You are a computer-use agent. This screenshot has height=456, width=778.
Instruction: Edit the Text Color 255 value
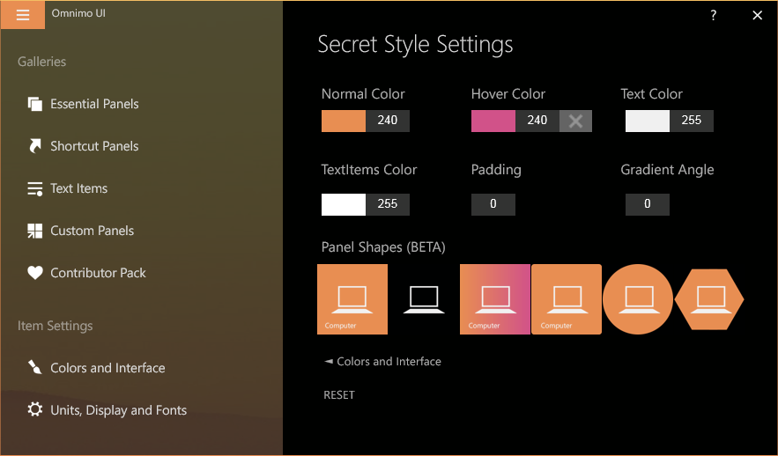pos(692,121)
